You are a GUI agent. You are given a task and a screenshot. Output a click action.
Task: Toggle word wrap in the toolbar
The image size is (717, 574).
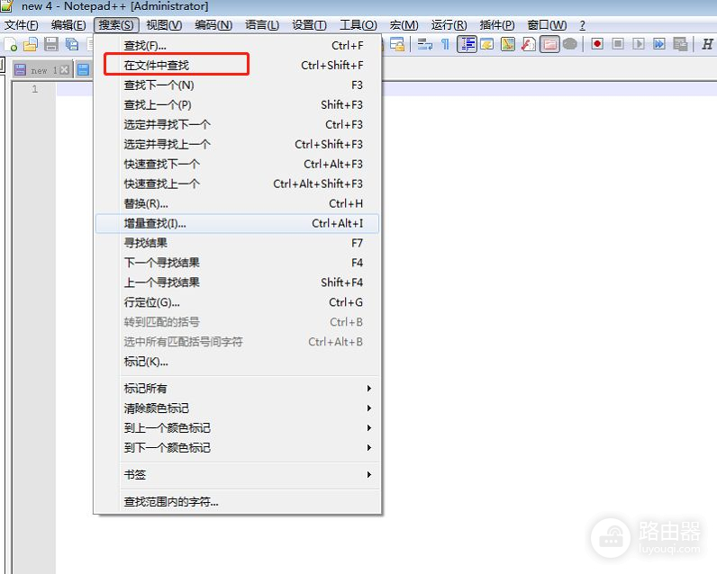click(424, 44)
